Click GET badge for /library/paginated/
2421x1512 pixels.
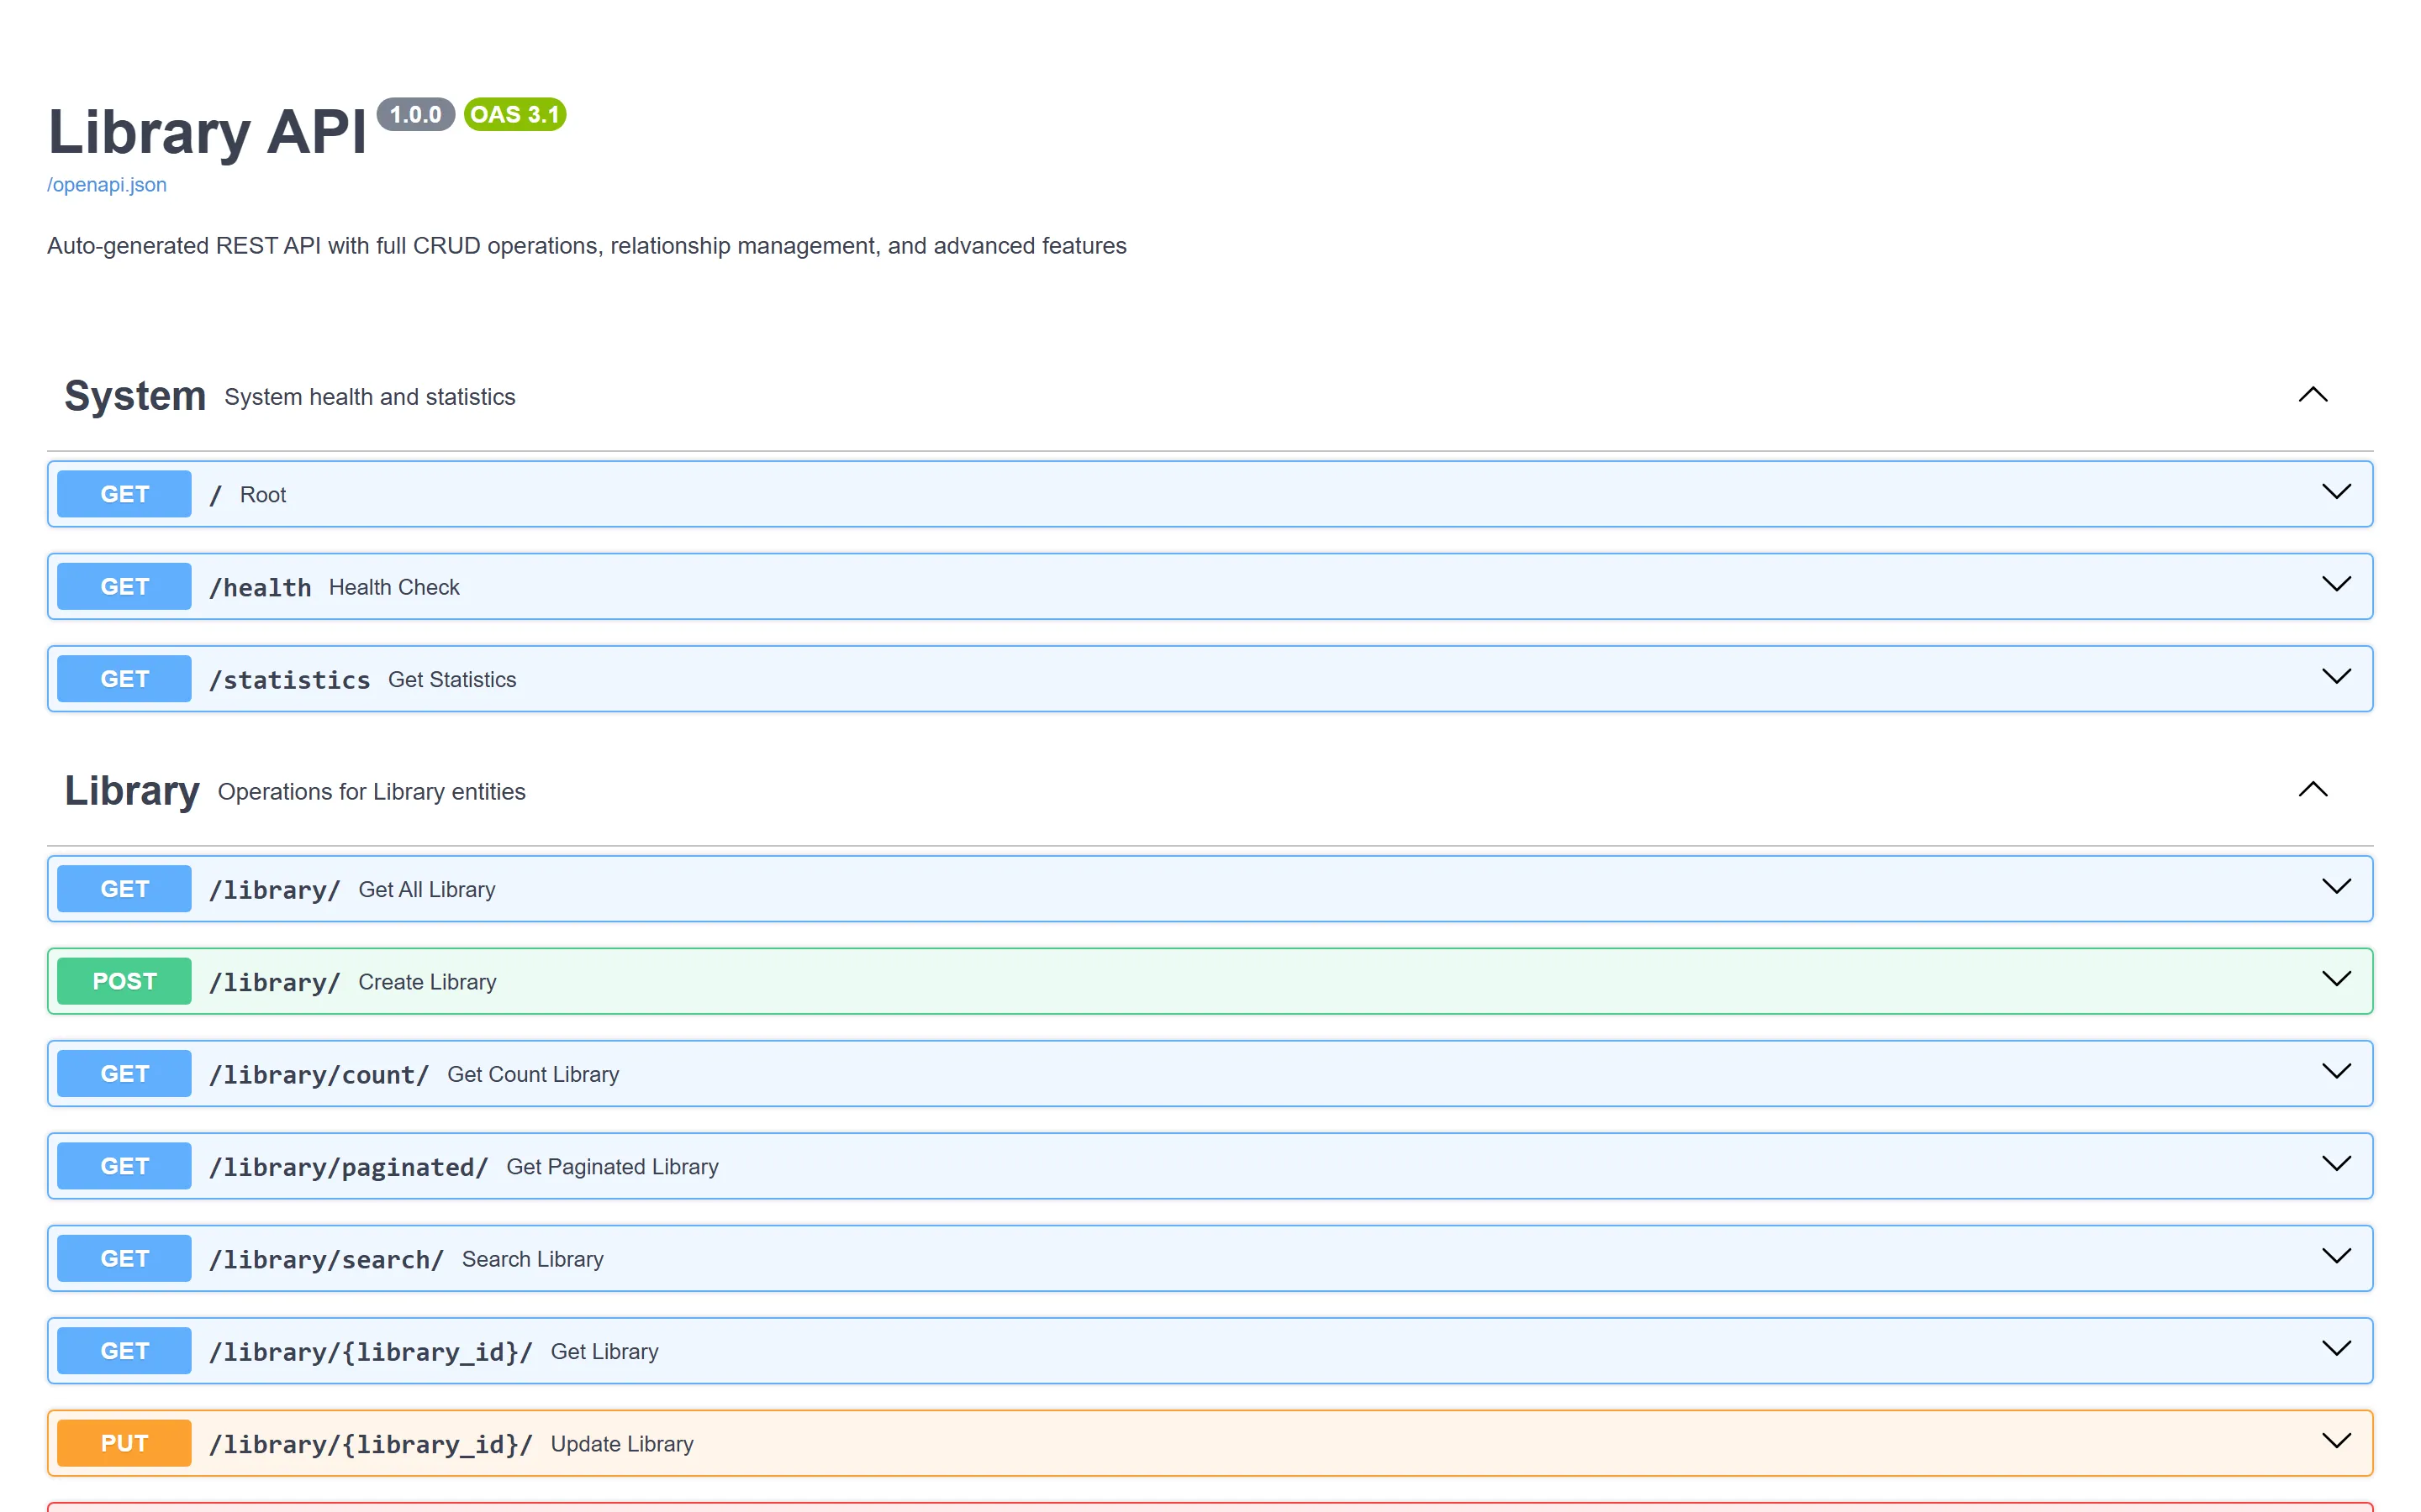point(124,1166)
